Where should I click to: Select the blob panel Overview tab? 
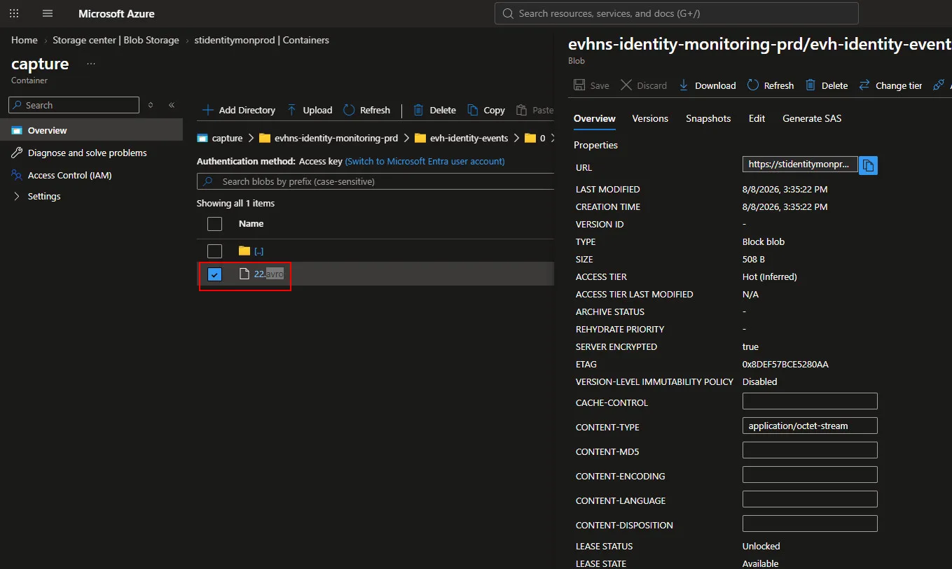[x=595, y=118]
